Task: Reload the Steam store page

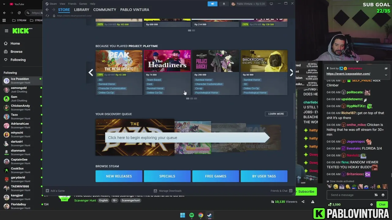Action: pyautogui.click(x=47, y=16)
